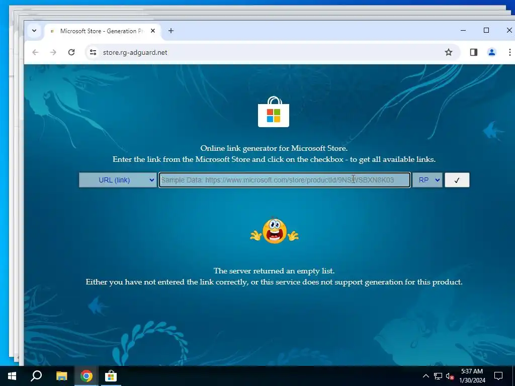The width and height of the screenshot is (515, 386).
Task: Open the URL (link) type dropdown
Action: tap(118, 180)
